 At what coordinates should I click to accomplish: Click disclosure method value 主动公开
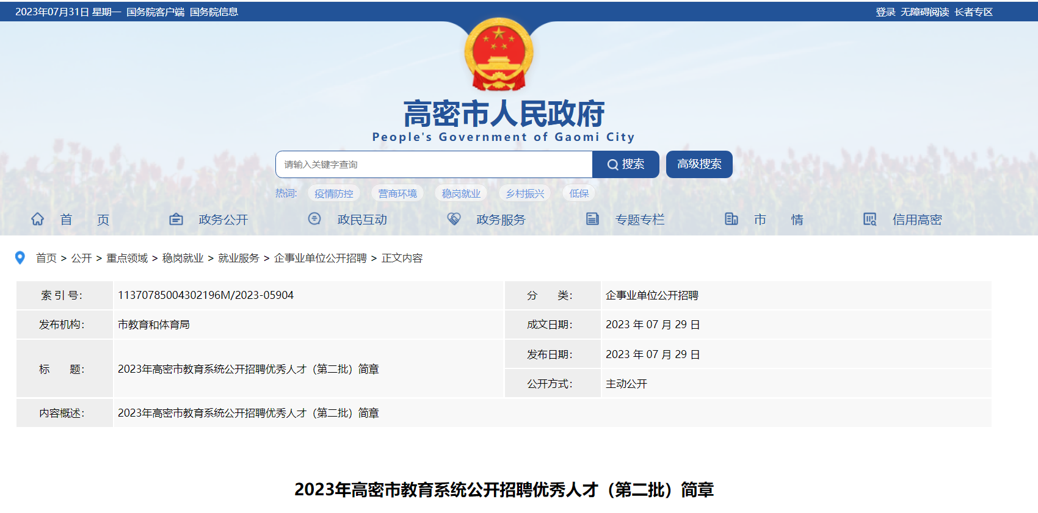626,384
